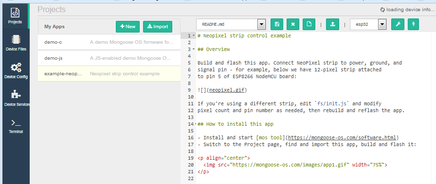Collapse fold arrow on line 1

194,35
